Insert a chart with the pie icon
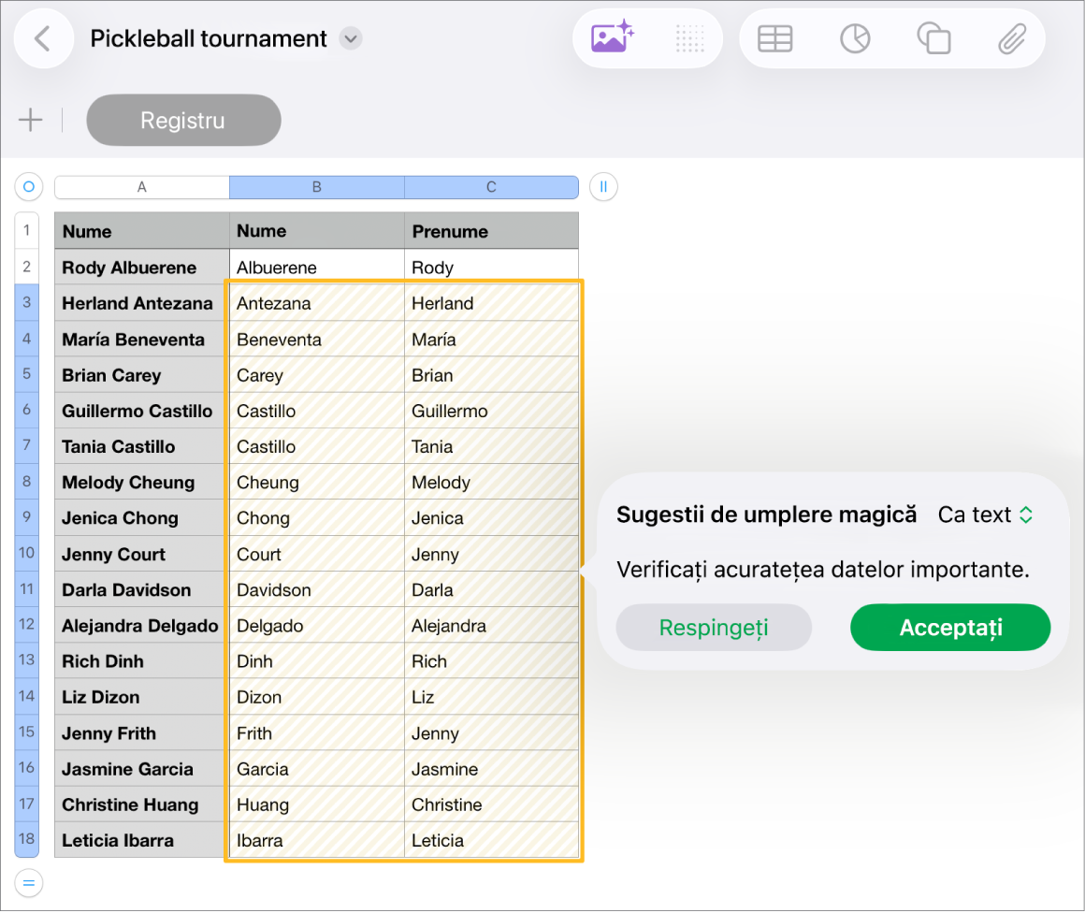The image size is (1085, 913). tap(855, 38)
